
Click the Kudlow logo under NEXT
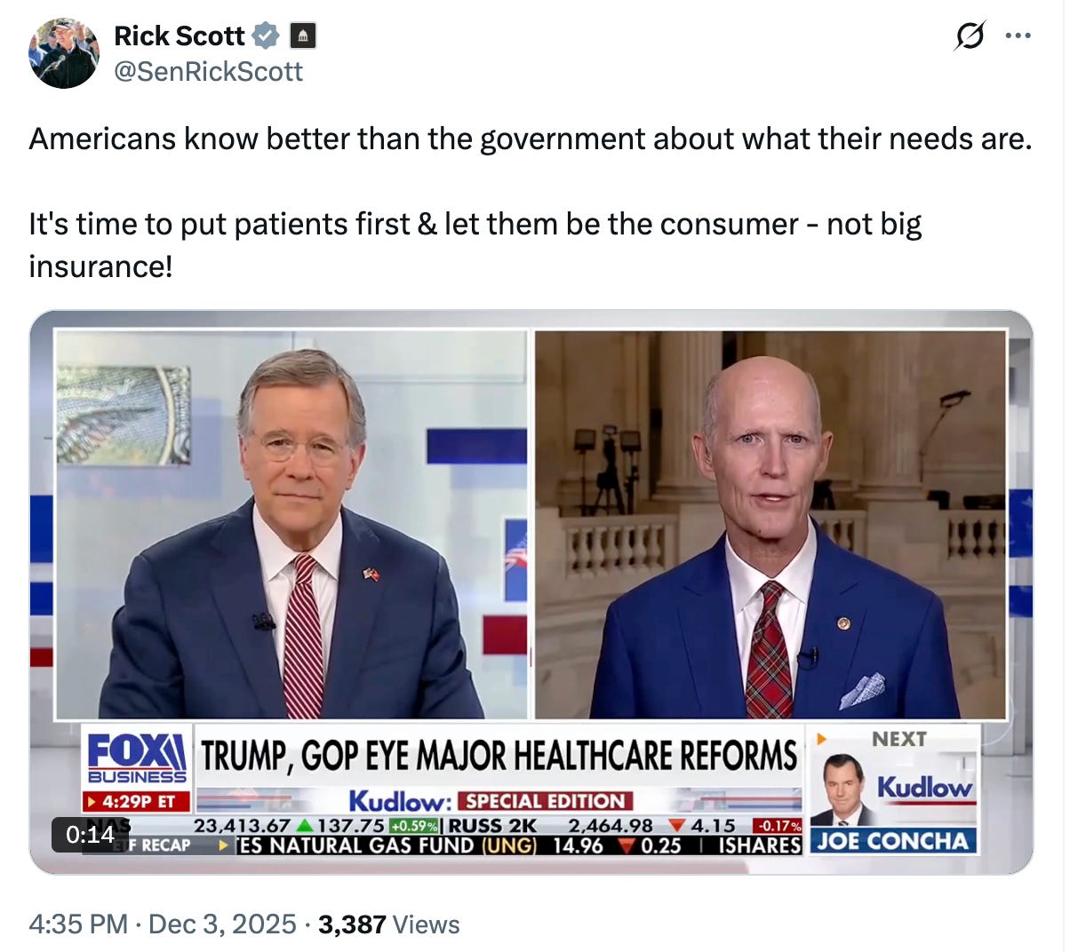[924, 788]
